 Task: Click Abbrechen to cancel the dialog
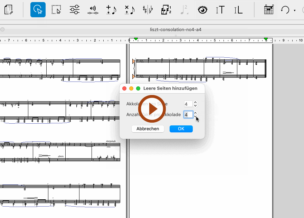[148, 129]
